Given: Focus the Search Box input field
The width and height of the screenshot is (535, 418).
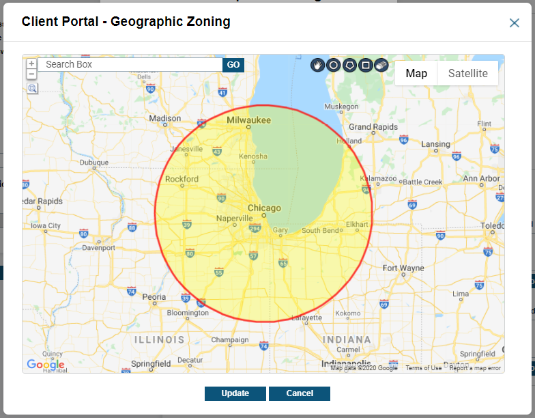Looking at the screenshot, I should [x=130, y=64].
